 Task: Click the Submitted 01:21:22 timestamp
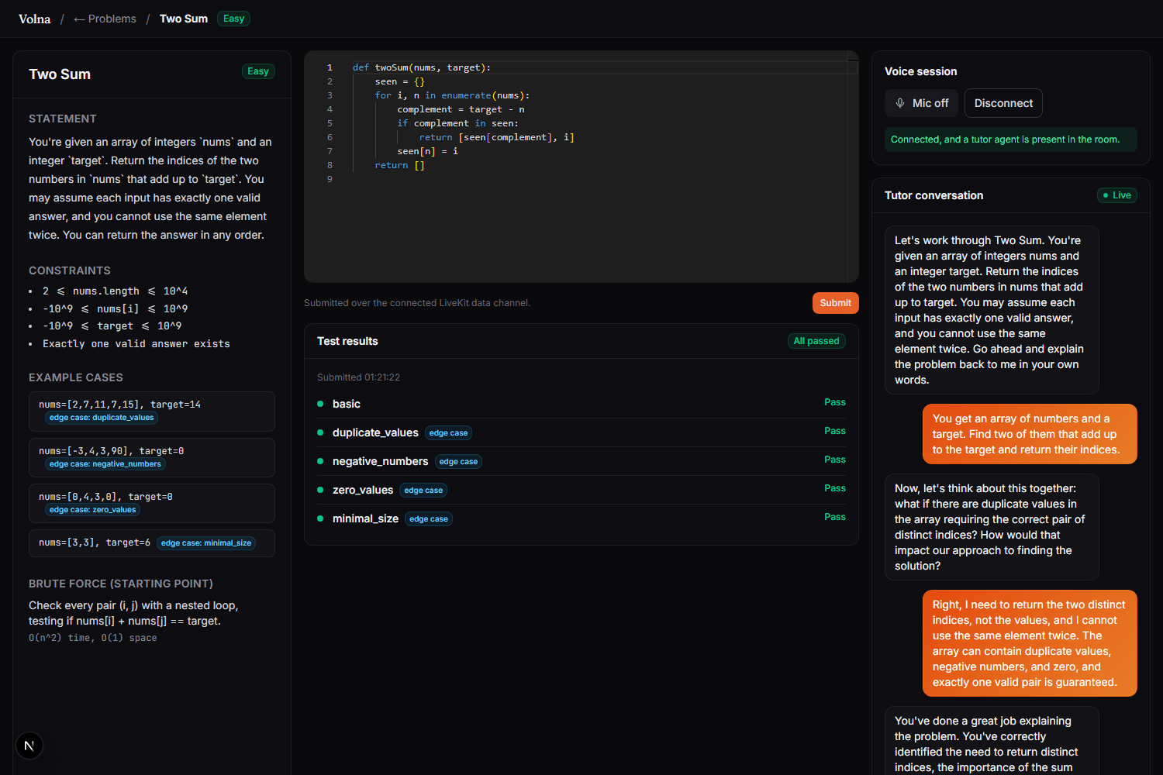point(358,377)
